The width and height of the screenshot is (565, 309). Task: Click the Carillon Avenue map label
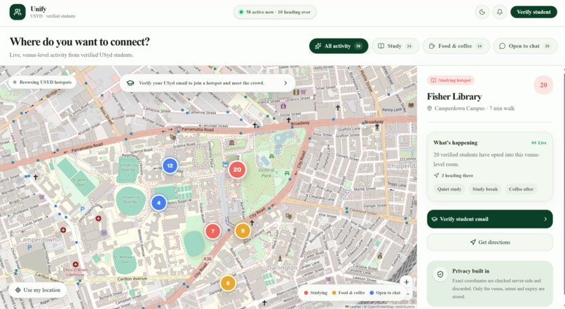[132, 279]
